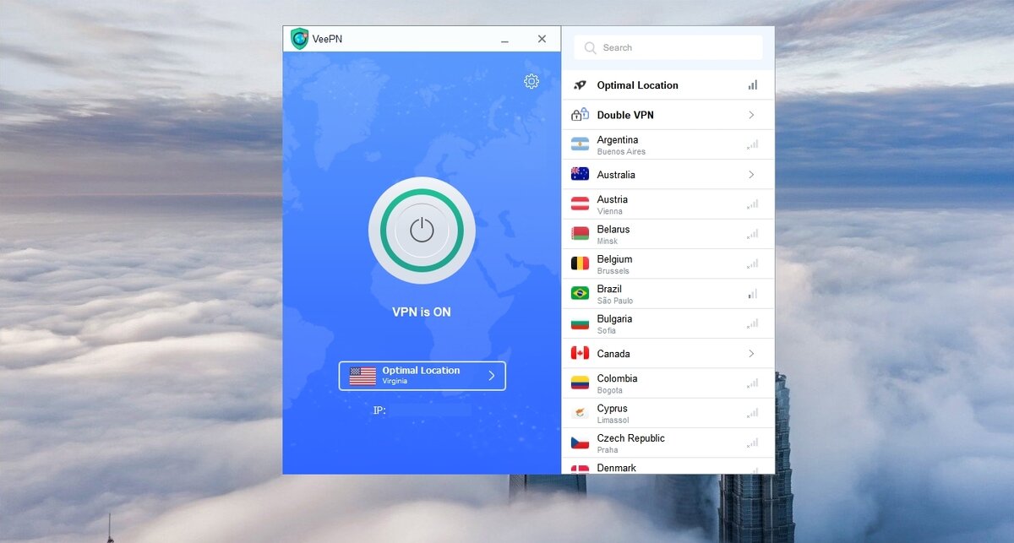The width and height of the screenshot is (1014, 543).
Task: Select Denmark in the server list
Action: coord(668,466)
